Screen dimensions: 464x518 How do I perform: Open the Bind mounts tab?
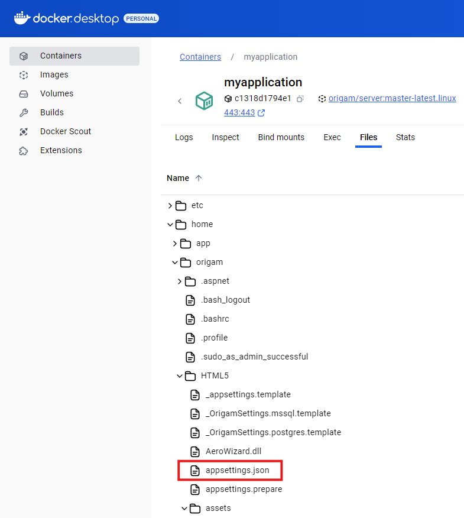point(281,137)
